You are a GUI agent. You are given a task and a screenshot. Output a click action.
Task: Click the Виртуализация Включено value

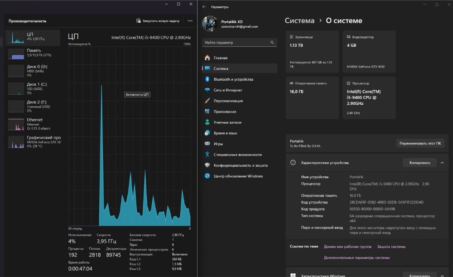pyautogui.click(x=180, y=254)
